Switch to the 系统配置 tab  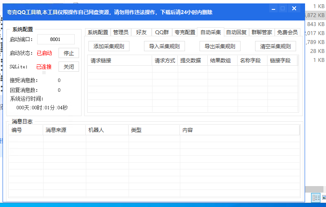click(x=98, y=32)
